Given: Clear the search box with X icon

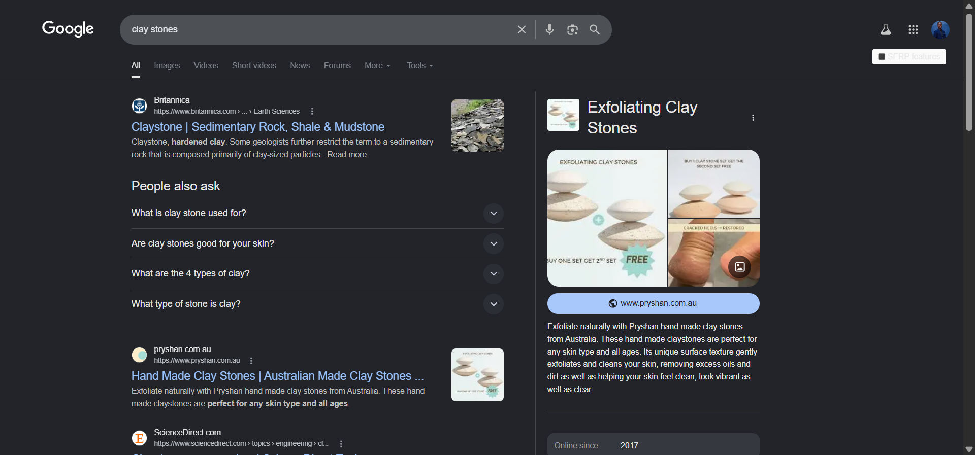Looking at the screenshot, I should click(522, 29).
